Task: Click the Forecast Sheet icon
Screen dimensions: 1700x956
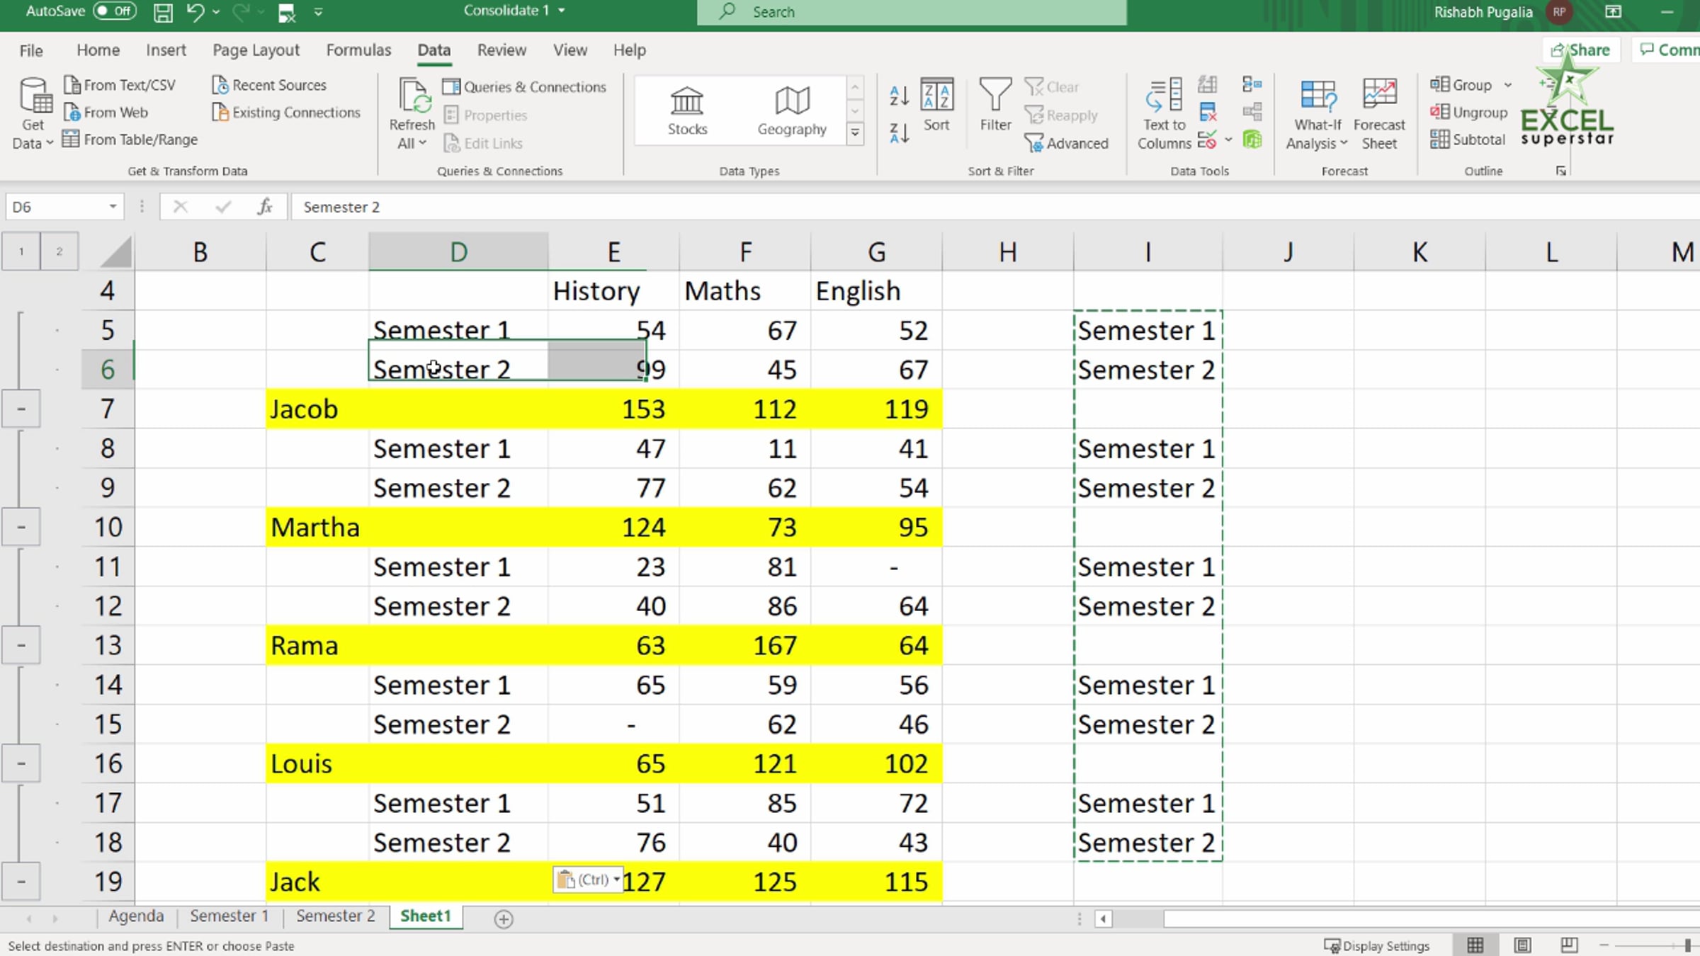Action: pos(1378,113)
